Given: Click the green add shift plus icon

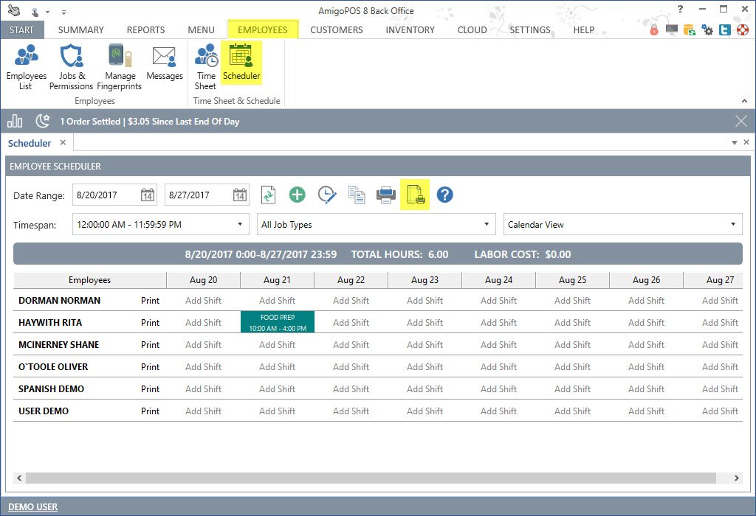Looking at the screenshot, I should point(297,195).
